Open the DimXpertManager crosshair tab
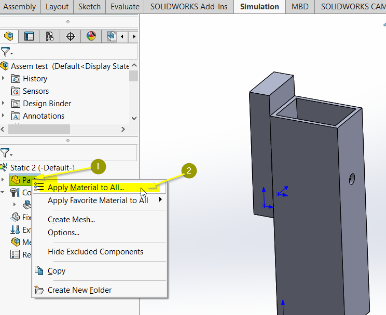The image size is (386, 315). coord(71,36)
